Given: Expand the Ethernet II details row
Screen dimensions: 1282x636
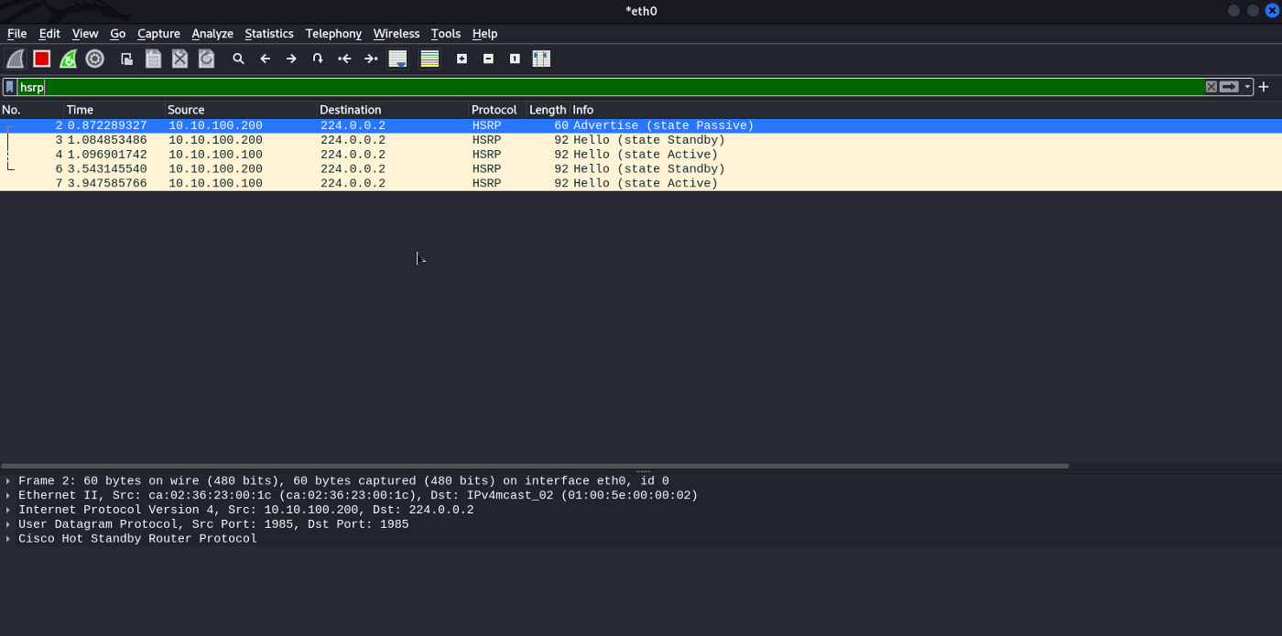Looking at the screenshot, I should (8, 496).
